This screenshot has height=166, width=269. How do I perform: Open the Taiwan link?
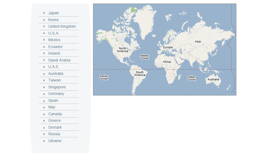(x=54, y=80)
